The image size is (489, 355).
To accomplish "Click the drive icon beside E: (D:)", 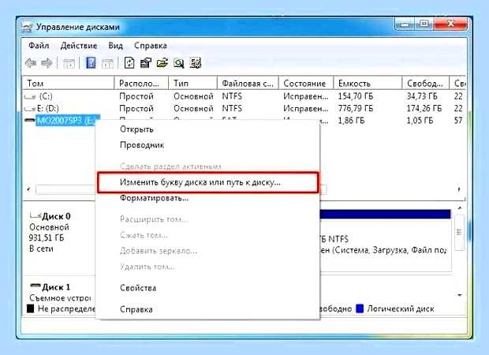I will (x=30, y=109).
